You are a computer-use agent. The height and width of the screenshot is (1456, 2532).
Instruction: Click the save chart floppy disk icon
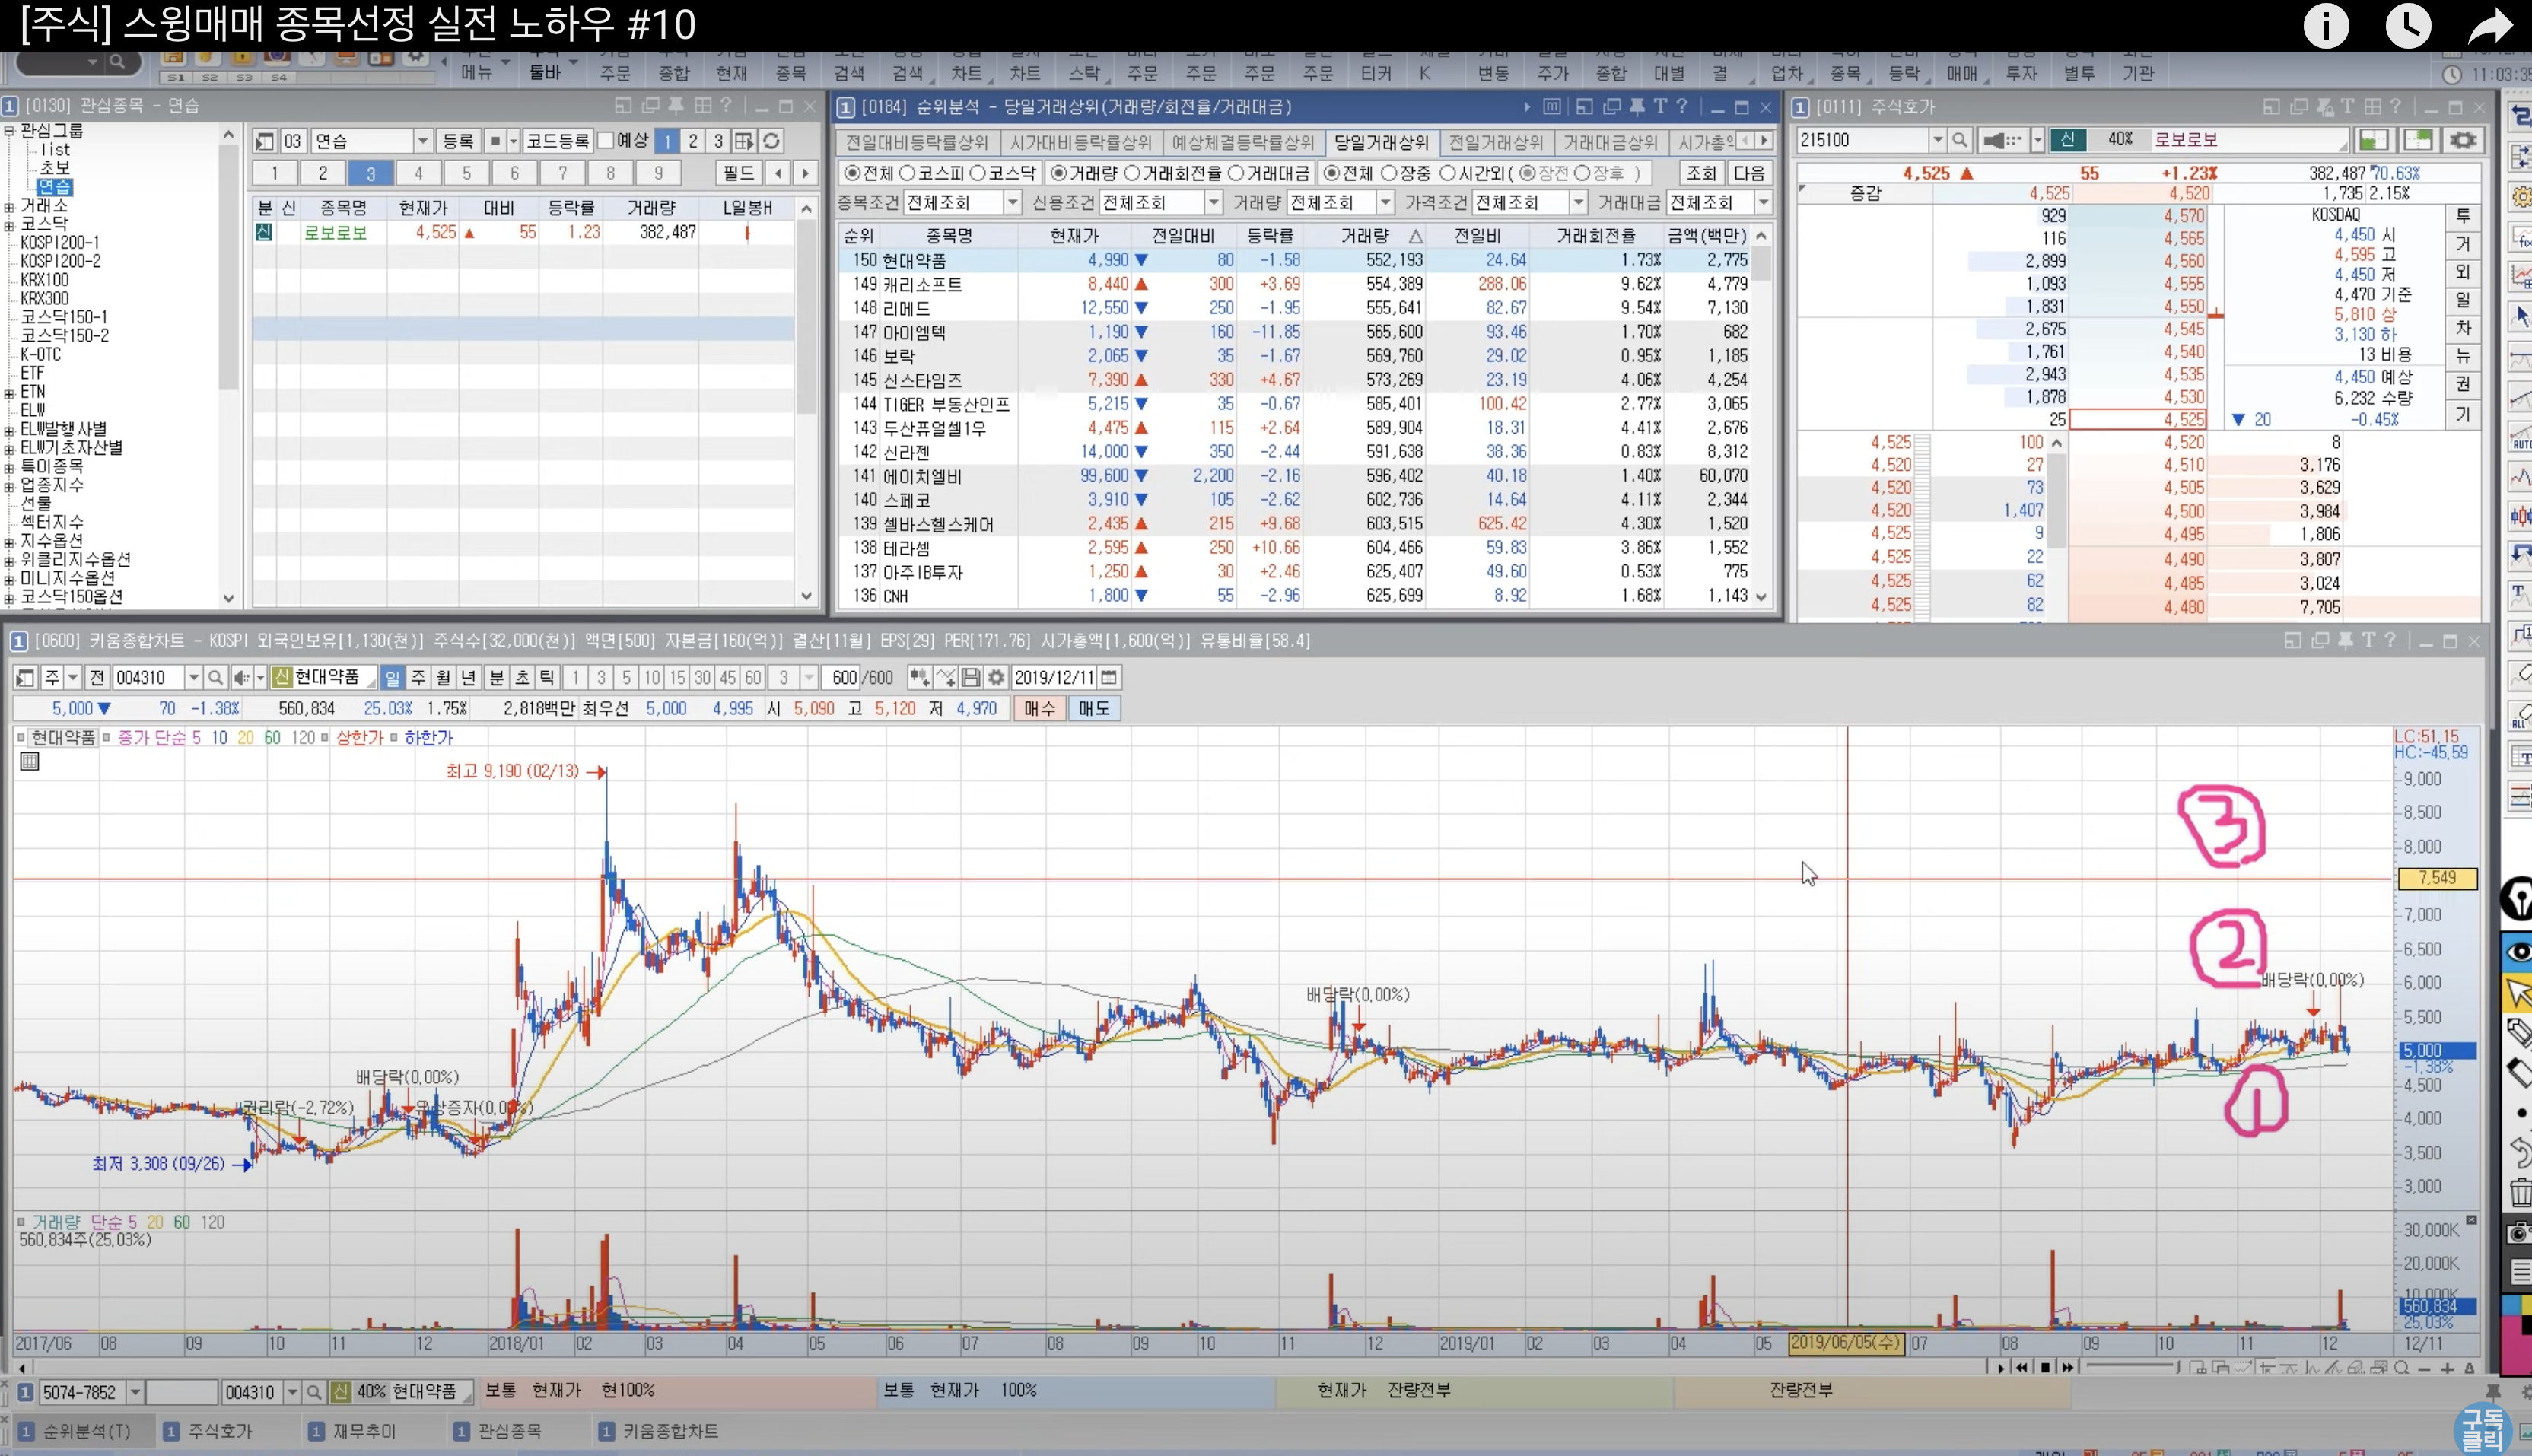pyautogui.click(x=970, y=678)
